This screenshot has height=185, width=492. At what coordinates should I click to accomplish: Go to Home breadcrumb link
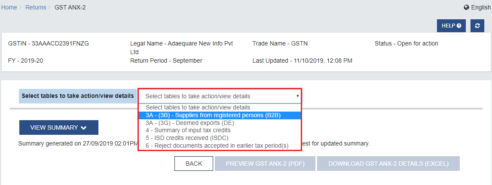9,7
